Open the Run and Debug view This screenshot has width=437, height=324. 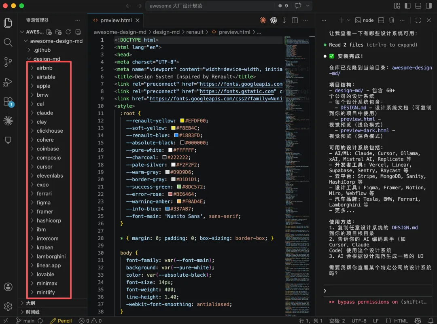click(8, 82)
